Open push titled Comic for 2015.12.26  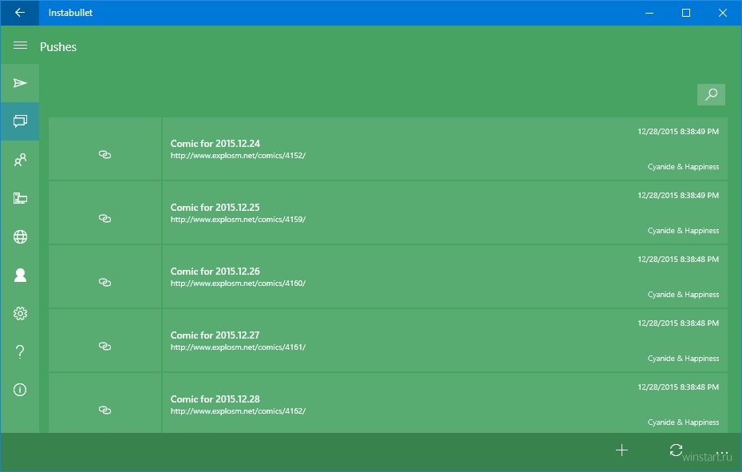(215, 272)
